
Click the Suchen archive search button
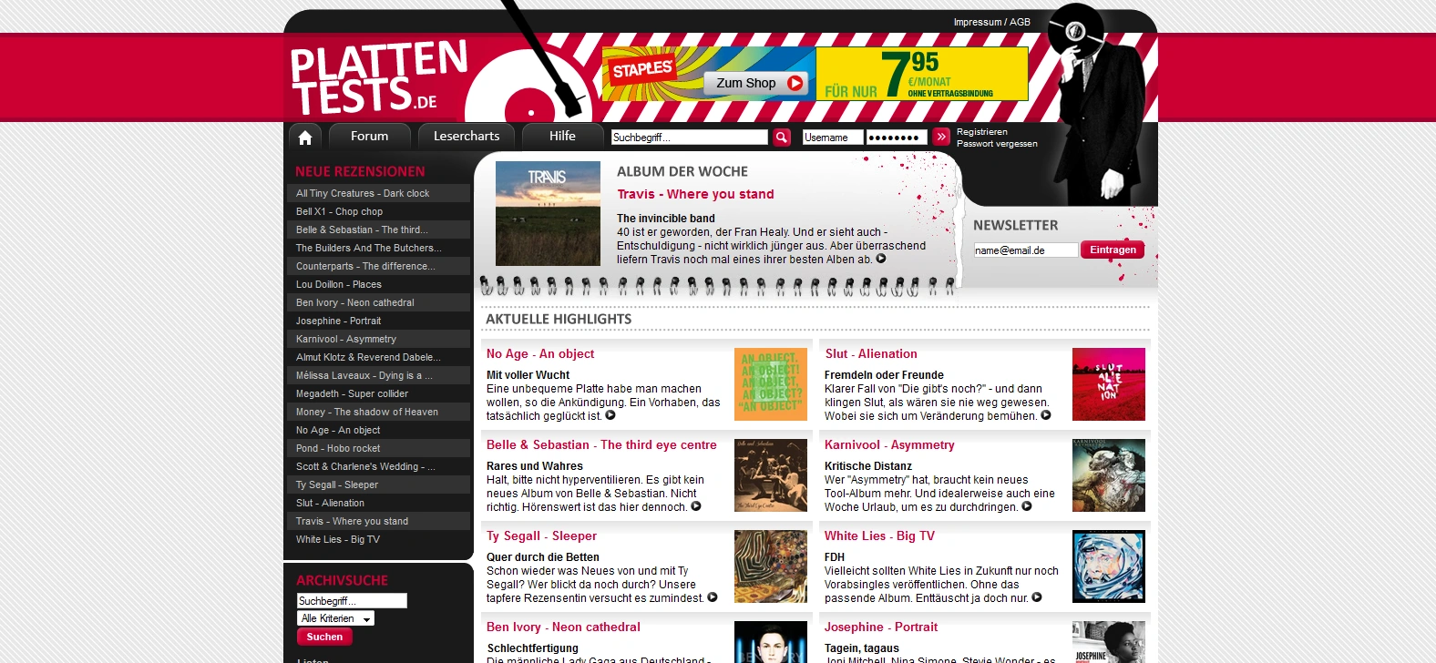click(x=324, y=637)
